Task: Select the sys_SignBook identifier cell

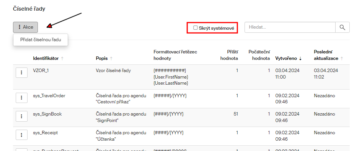Action: [x=47, y=114]
